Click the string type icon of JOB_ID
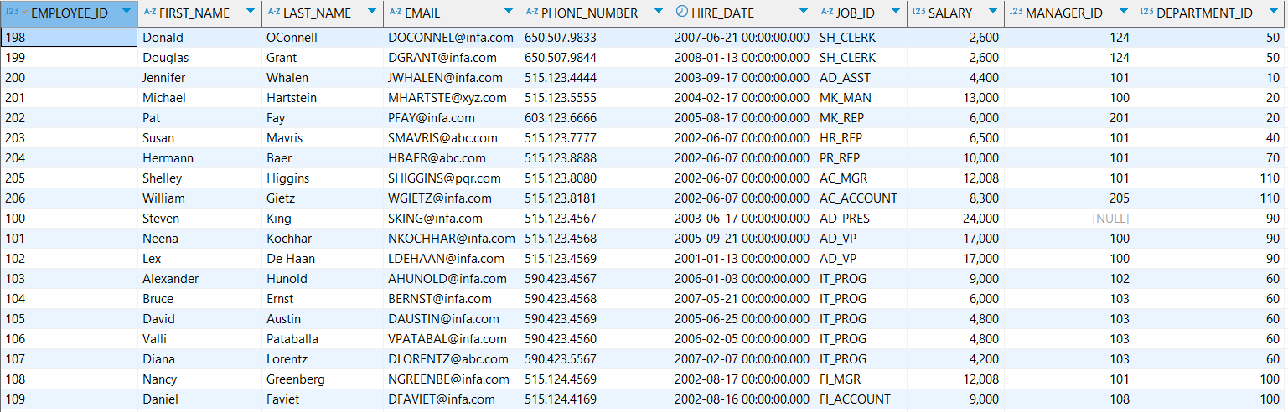This screenshot has height=412, width=1288. pos(826,13)
